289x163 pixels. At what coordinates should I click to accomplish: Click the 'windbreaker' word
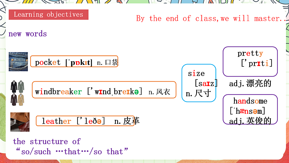[59, 92]
